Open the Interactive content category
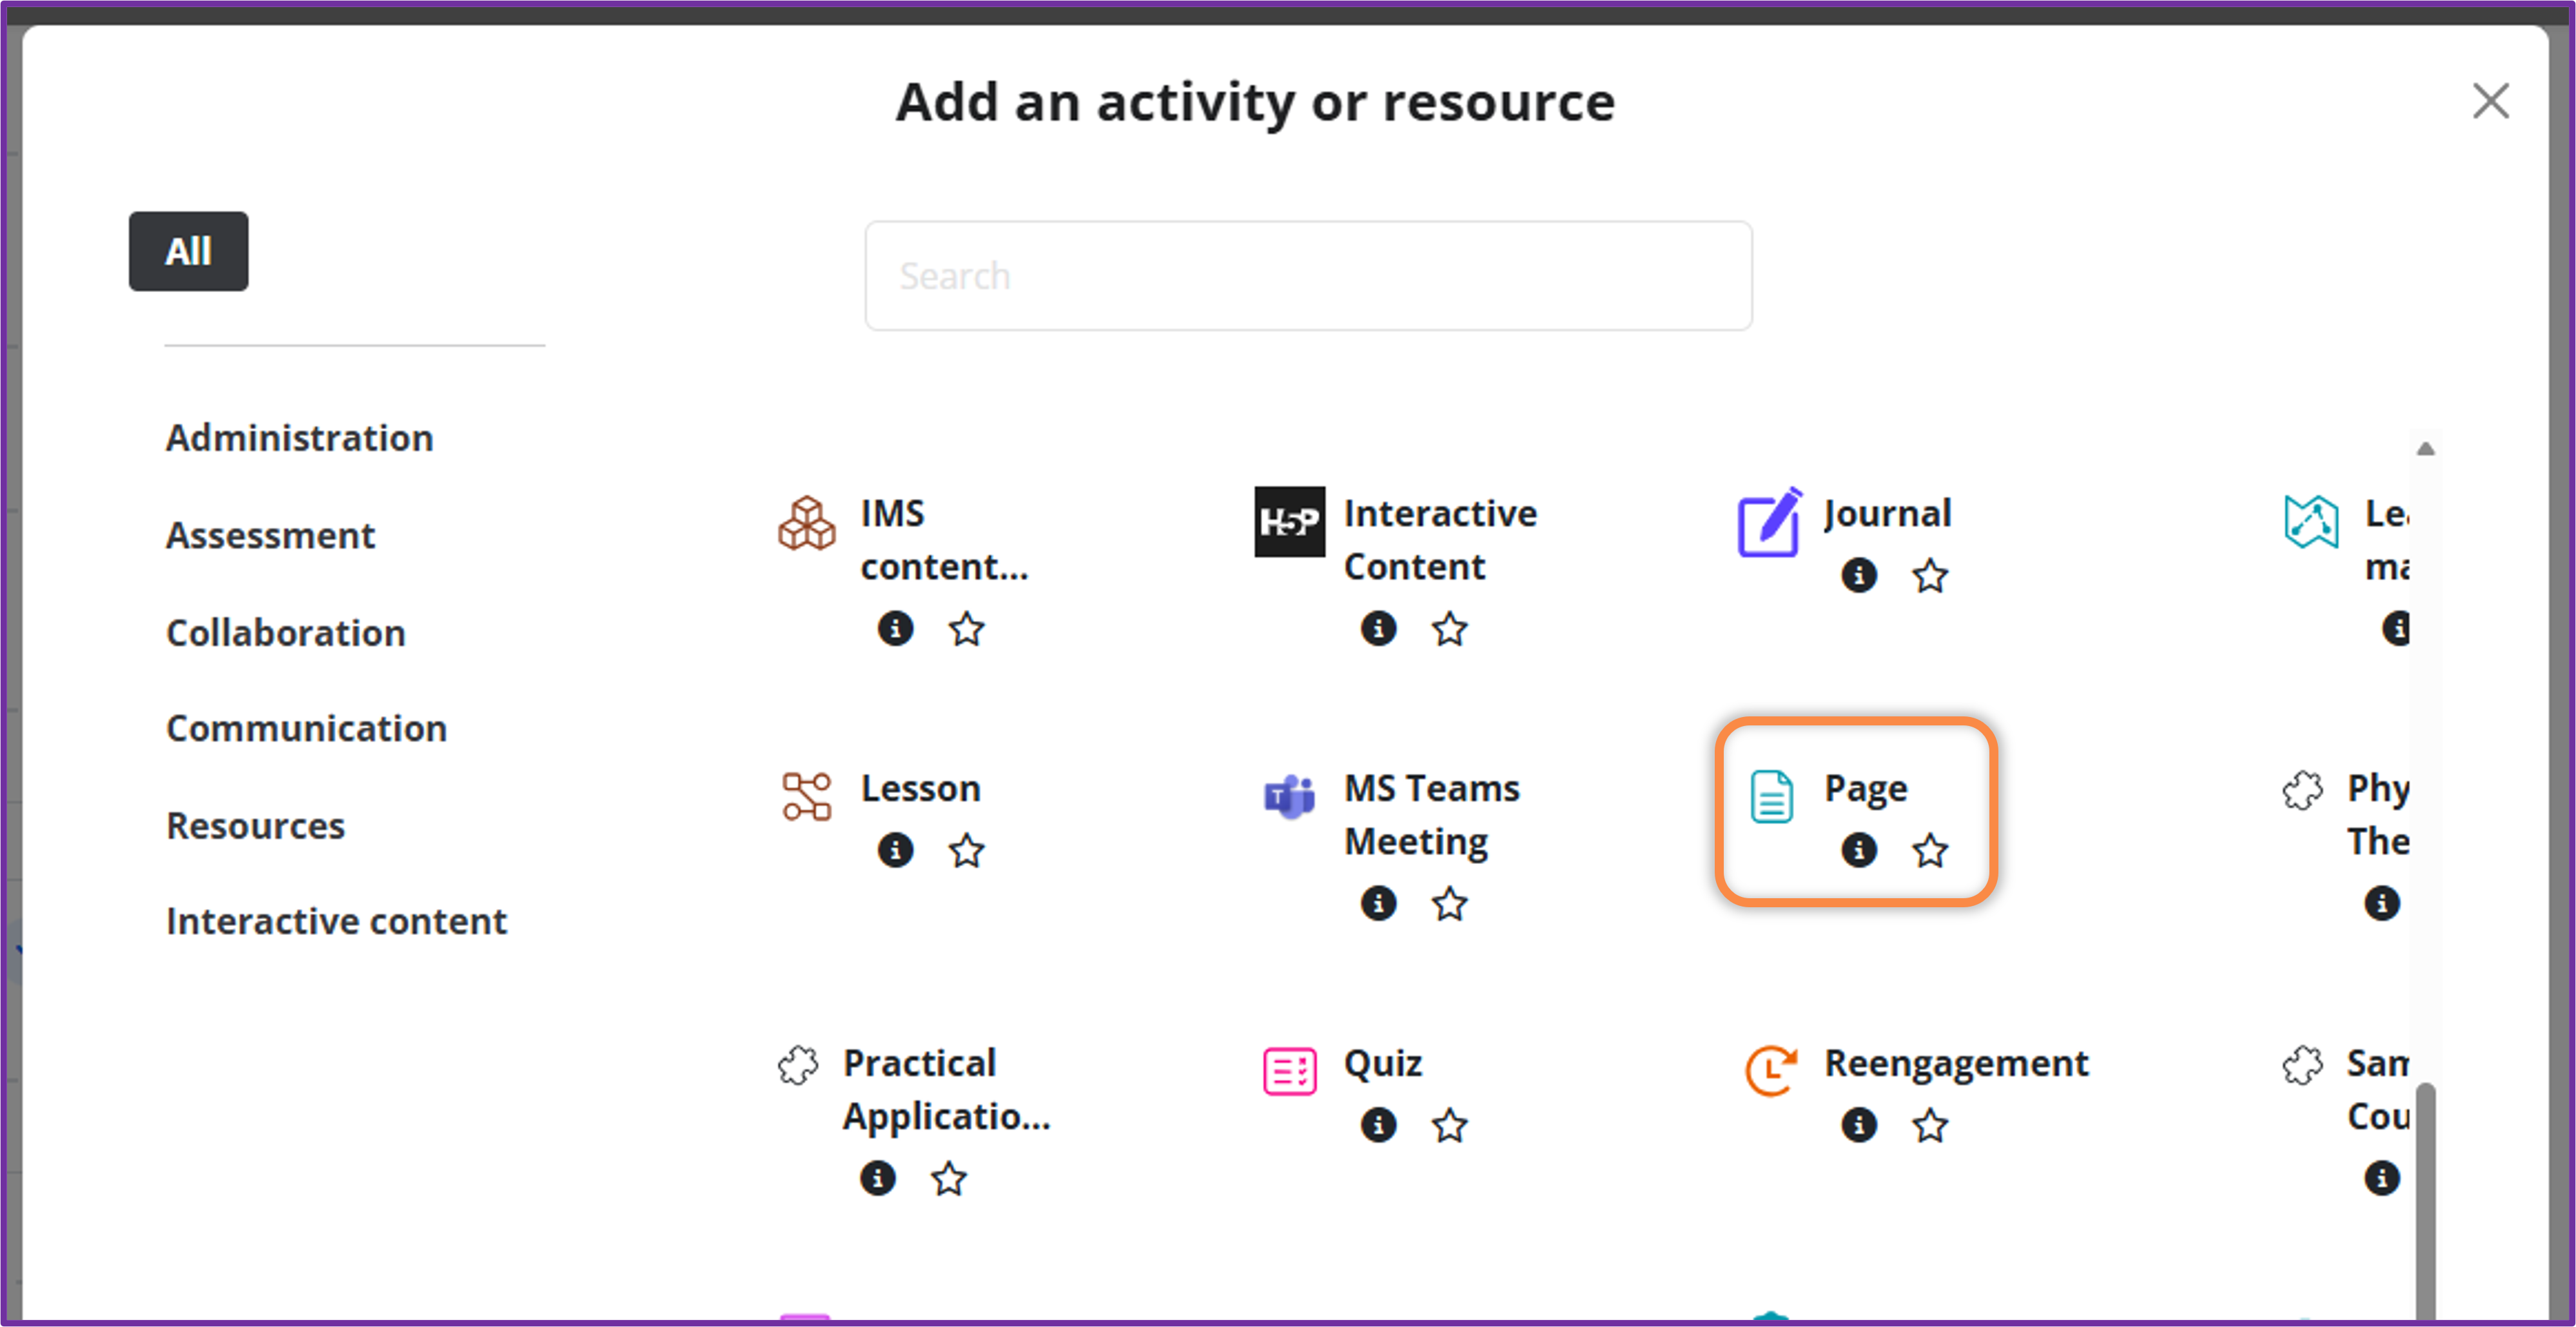2576x1327 pixels. tap(336, 921)
